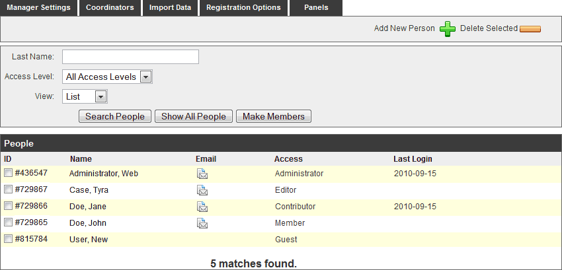Viewport: 562px width, 270px height.
Task: Click the orange Delete Selected icon
Action: click(530, 29)
